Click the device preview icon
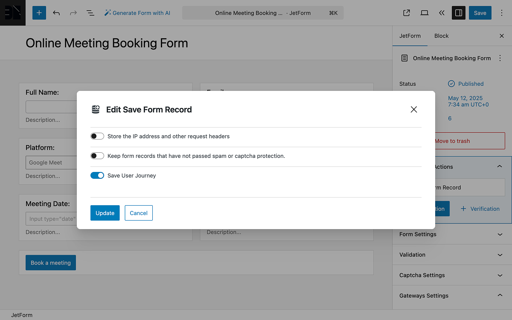 (424, 13)
